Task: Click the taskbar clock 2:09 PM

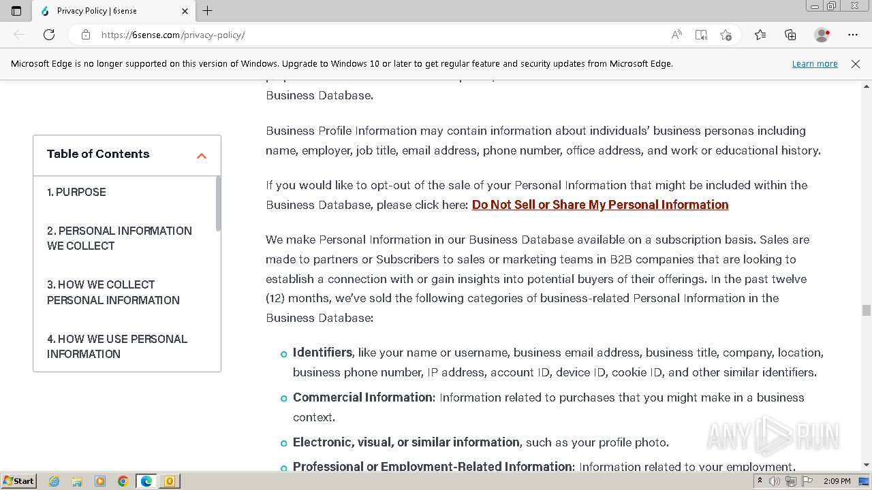Action: 837,481
